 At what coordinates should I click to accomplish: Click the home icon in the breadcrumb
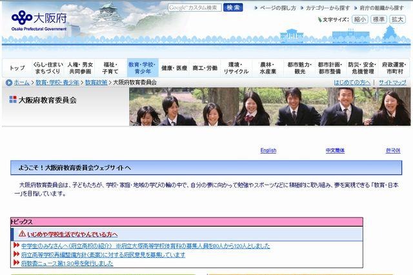(x=8, y=83)
